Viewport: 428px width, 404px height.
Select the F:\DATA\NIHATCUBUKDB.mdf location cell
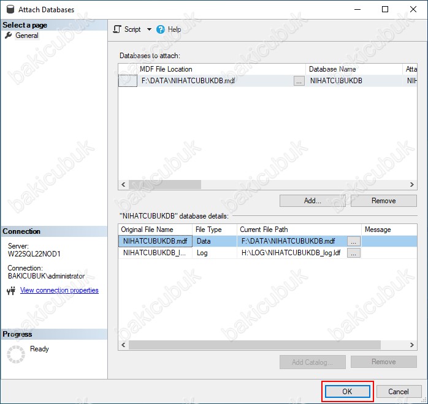(216, 81)
